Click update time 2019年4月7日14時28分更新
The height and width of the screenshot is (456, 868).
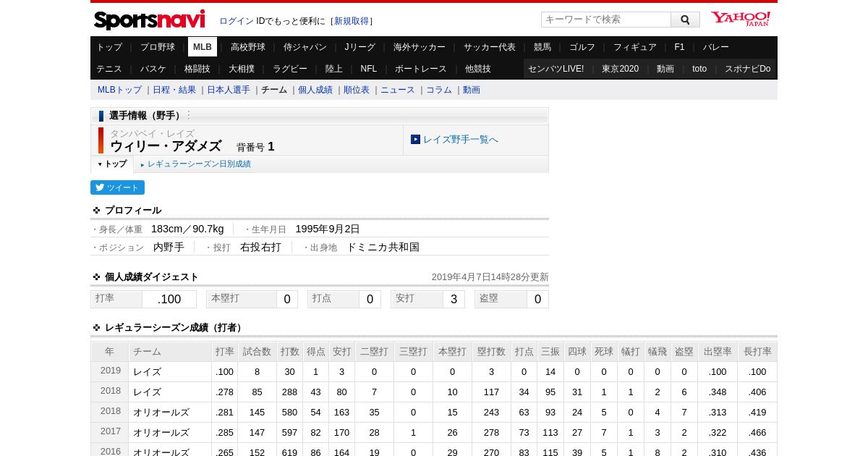click(x=490, y=277)
